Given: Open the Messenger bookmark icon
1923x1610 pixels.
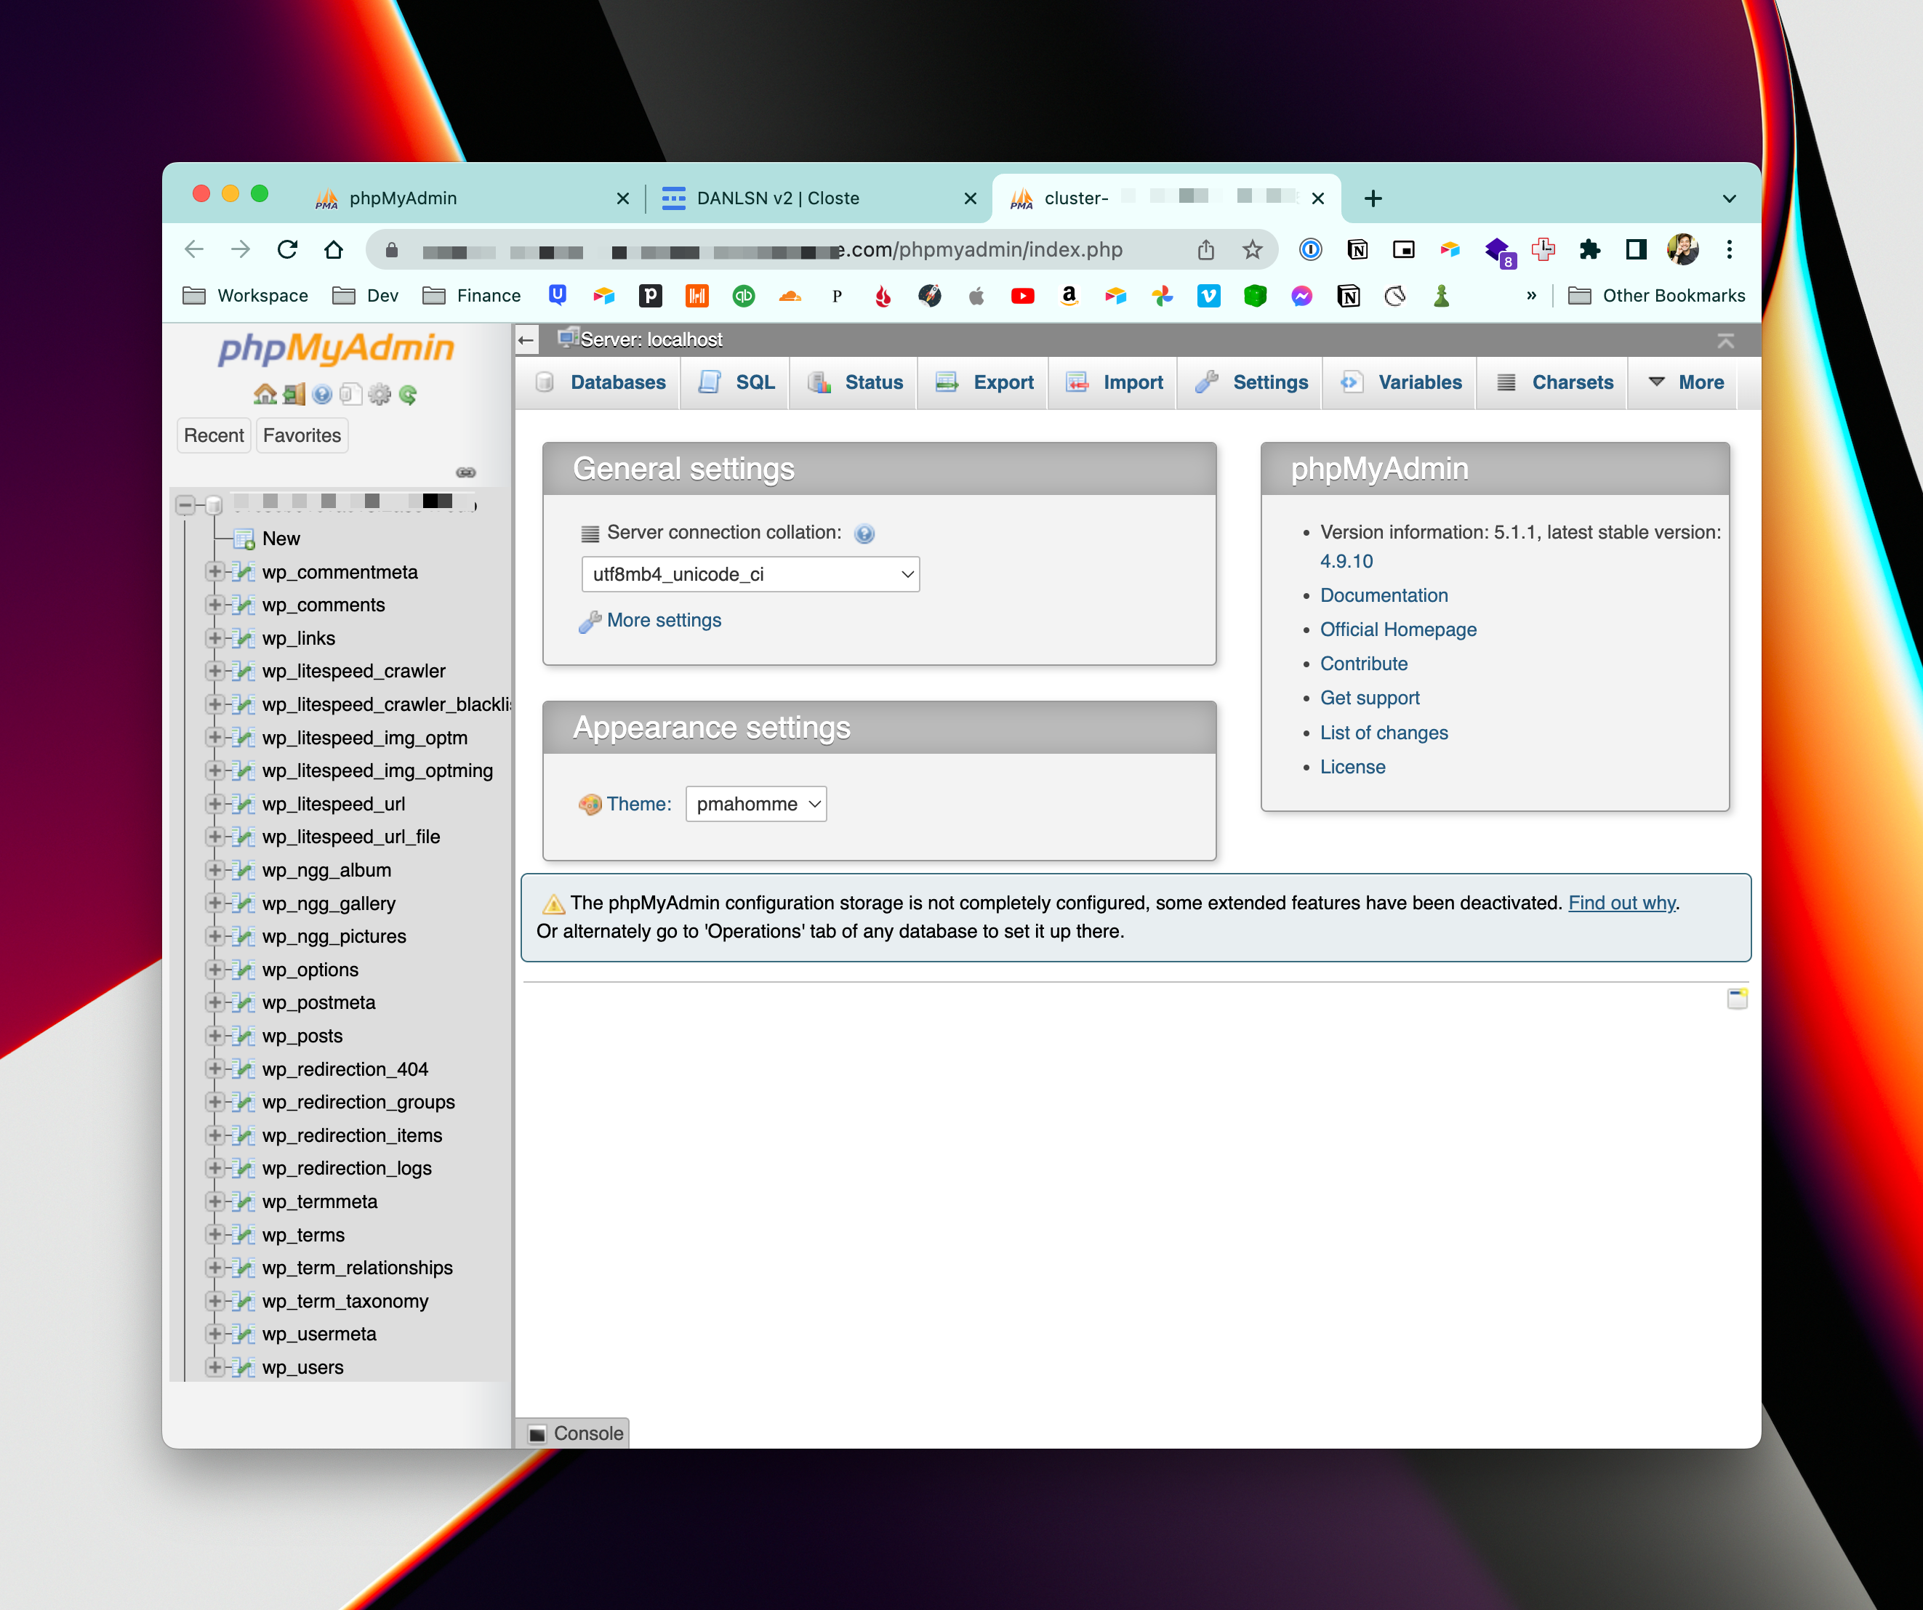Looking at the screenshot, I should coord(1301,296).
